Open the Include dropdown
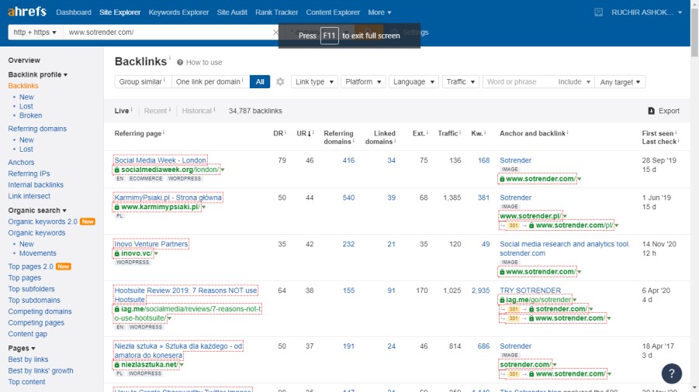 click(574, 82)
